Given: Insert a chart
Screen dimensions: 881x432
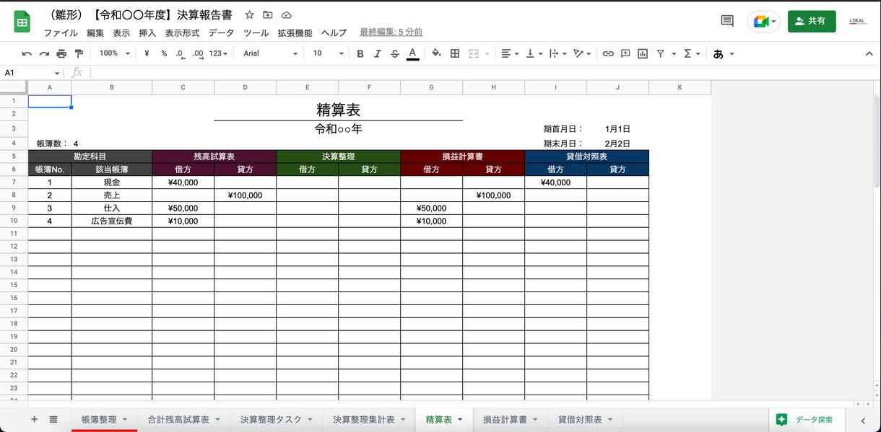Looking at the screenshot, I should click(x=643, y=53).
